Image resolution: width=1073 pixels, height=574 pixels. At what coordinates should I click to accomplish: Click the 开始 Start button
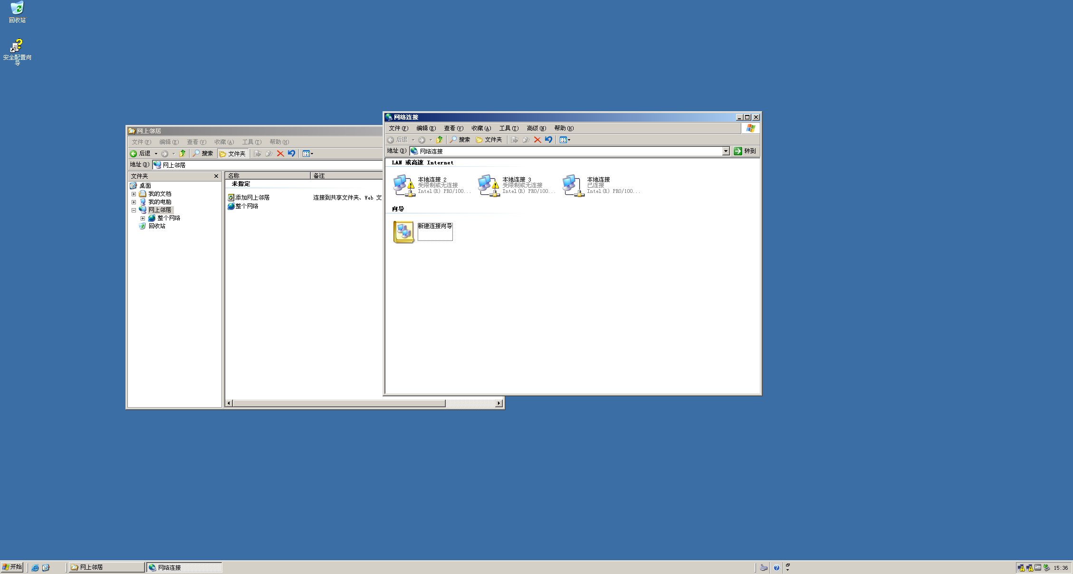click(x=12, y=567)
